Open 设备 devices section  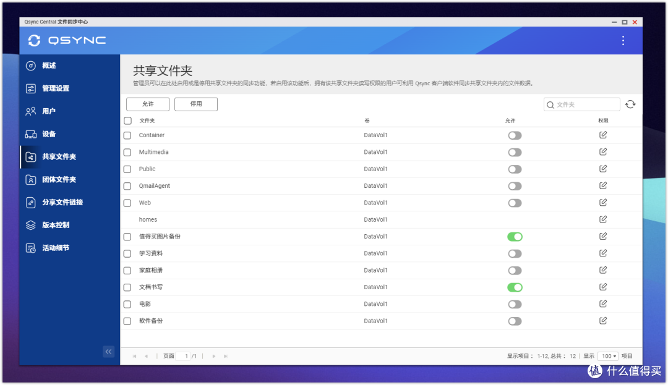(x=70, y=134)
